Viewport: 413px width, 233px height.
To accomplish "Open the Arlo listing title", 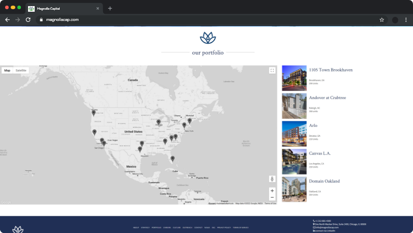I will point(313,125).
